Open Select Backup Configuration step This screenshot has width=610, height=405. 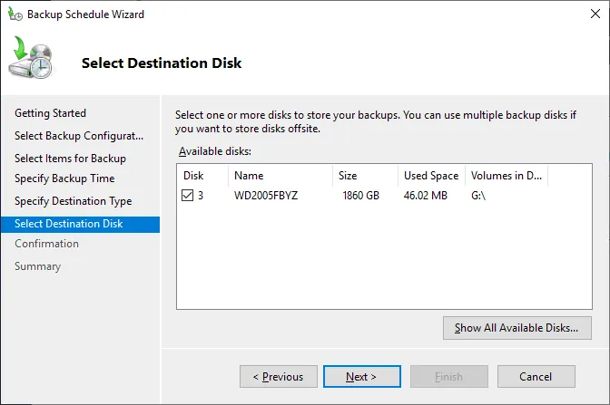(79, 136)
